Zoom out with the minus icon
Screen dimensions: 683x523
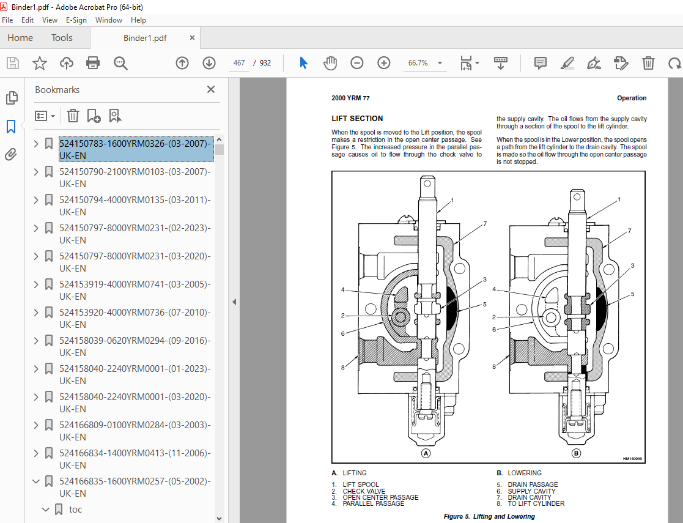(356, 63)
